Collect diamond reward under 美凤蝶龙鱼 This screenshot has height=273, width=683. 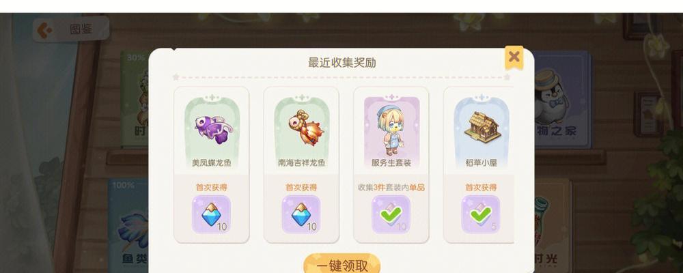[211, 214]
